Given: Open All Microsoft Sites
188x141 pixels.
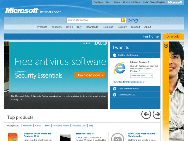Looking at the screenshot, I should click(x=131, y=2).
